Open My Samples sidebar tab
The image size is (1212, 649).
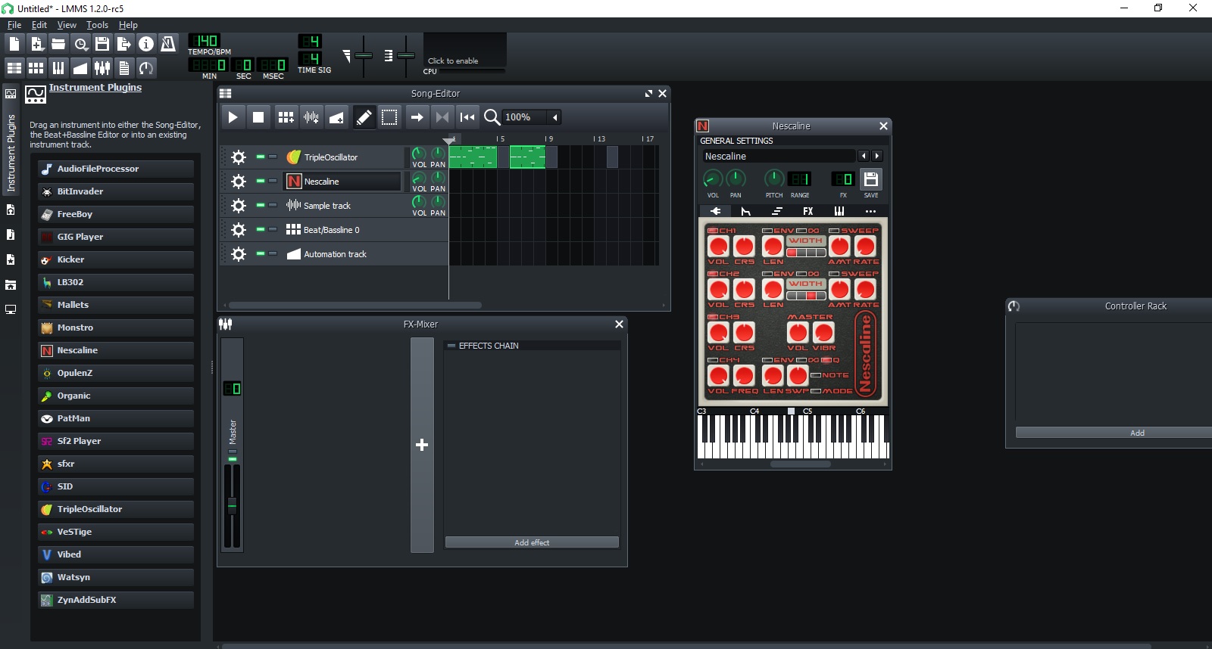(x=11, y=234)
